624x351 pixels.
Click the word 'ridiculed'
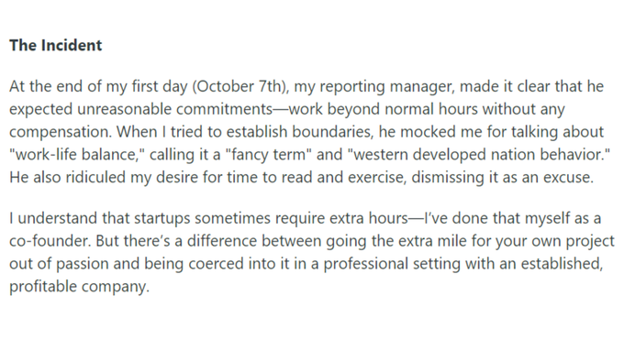[95, 177]
